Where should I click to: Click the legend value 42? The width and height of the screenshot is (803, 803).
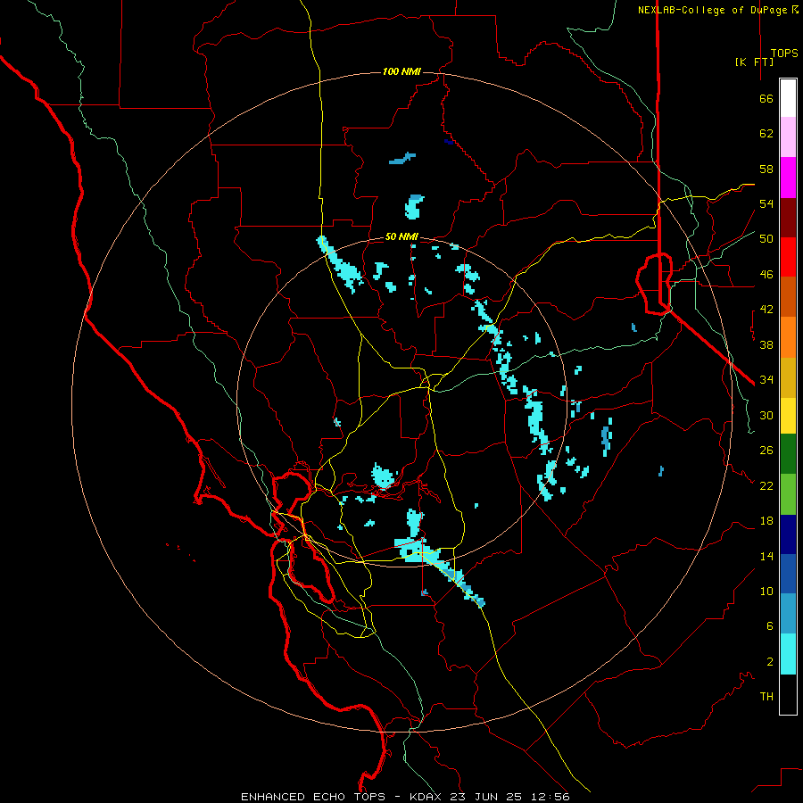tap(766, 310)
